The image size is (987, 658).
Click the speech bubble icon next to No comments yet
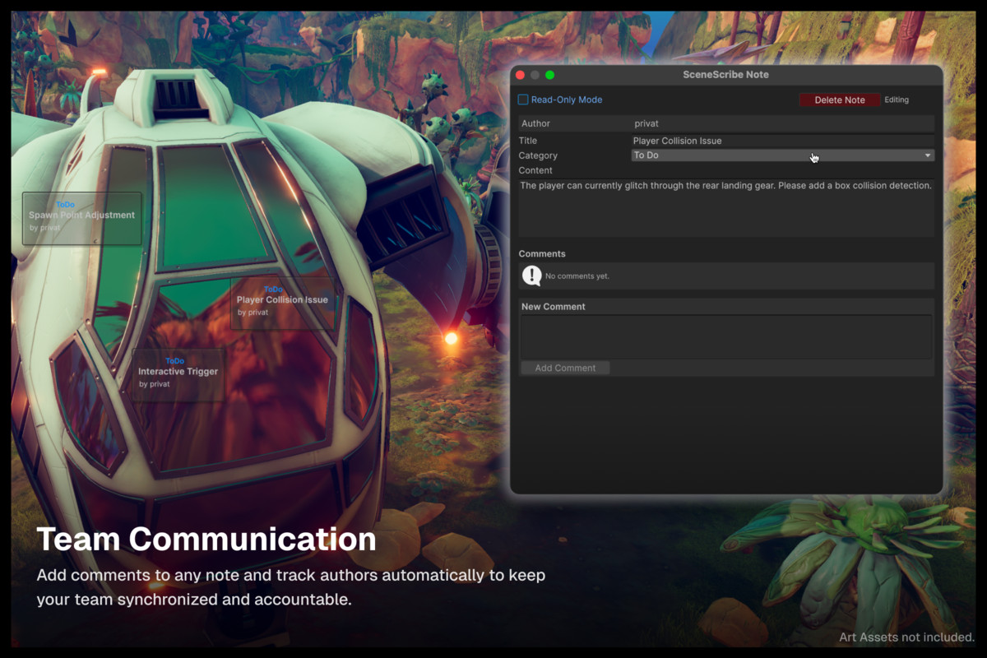531,276
